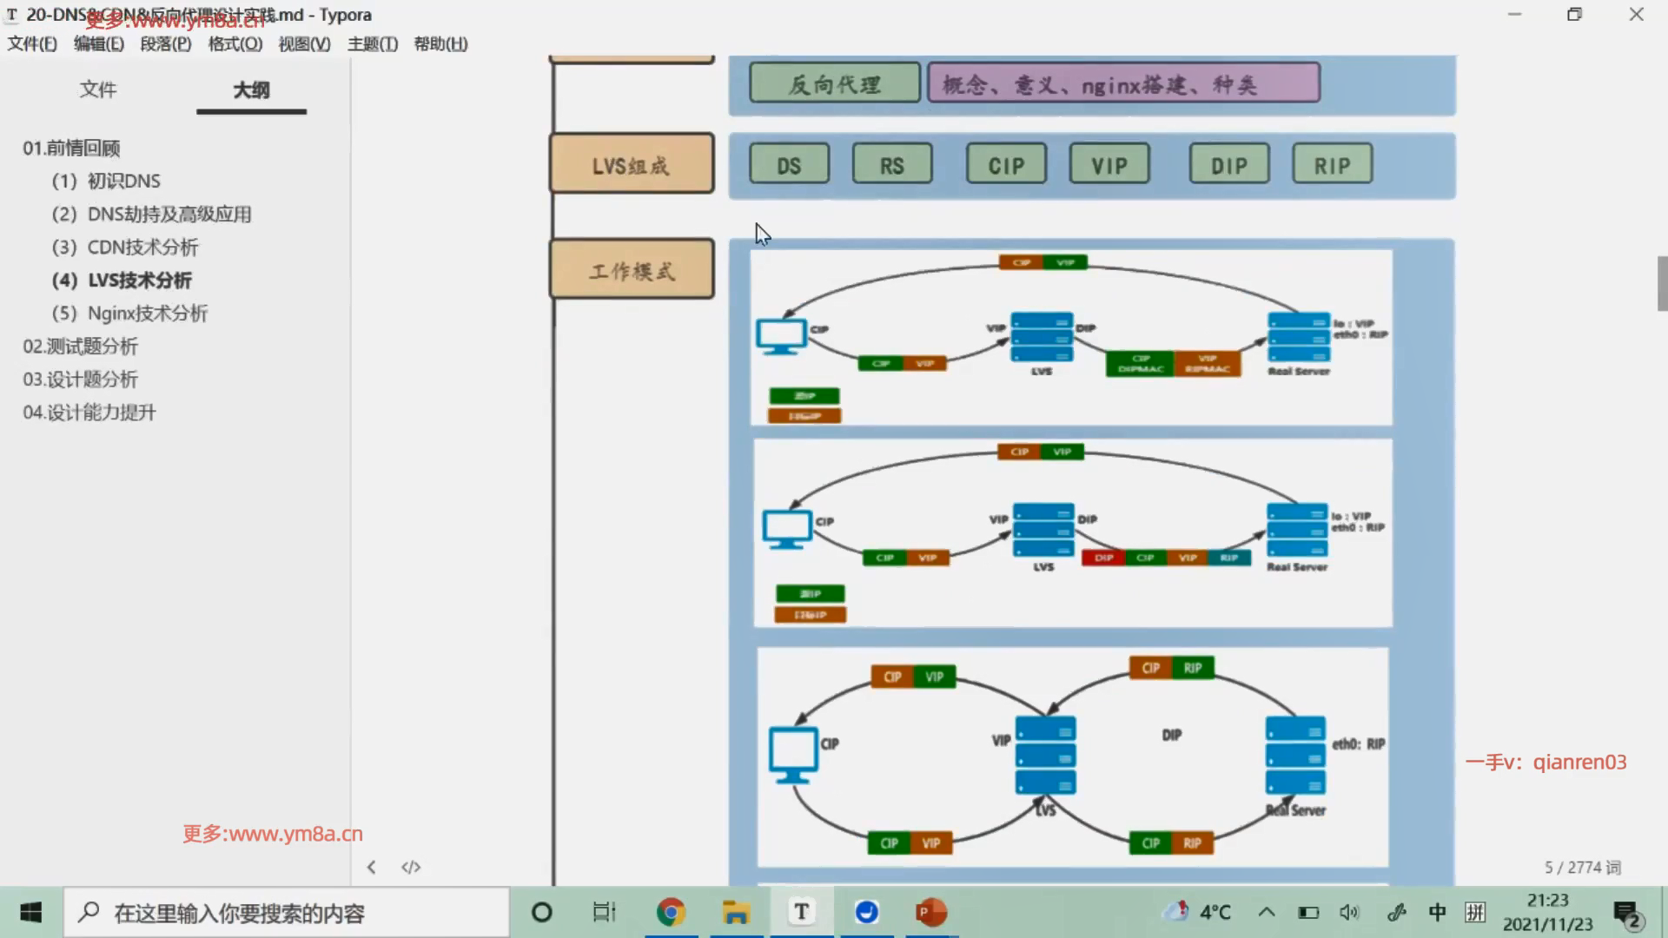
Task: Click the word count status indicator
Action: click(1582, 867)
